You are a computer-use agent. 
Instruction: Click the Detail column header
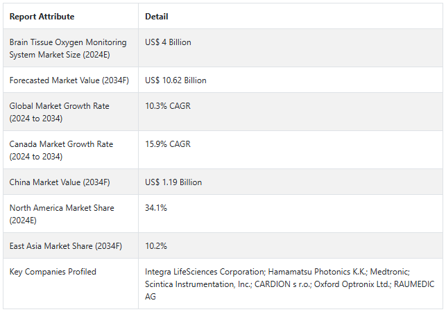157,17
